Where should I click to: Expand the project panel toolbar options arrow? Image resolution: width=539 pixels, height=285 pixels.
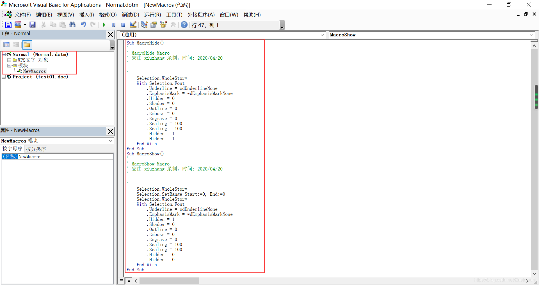pyautogui.click(x=112, y=45)
